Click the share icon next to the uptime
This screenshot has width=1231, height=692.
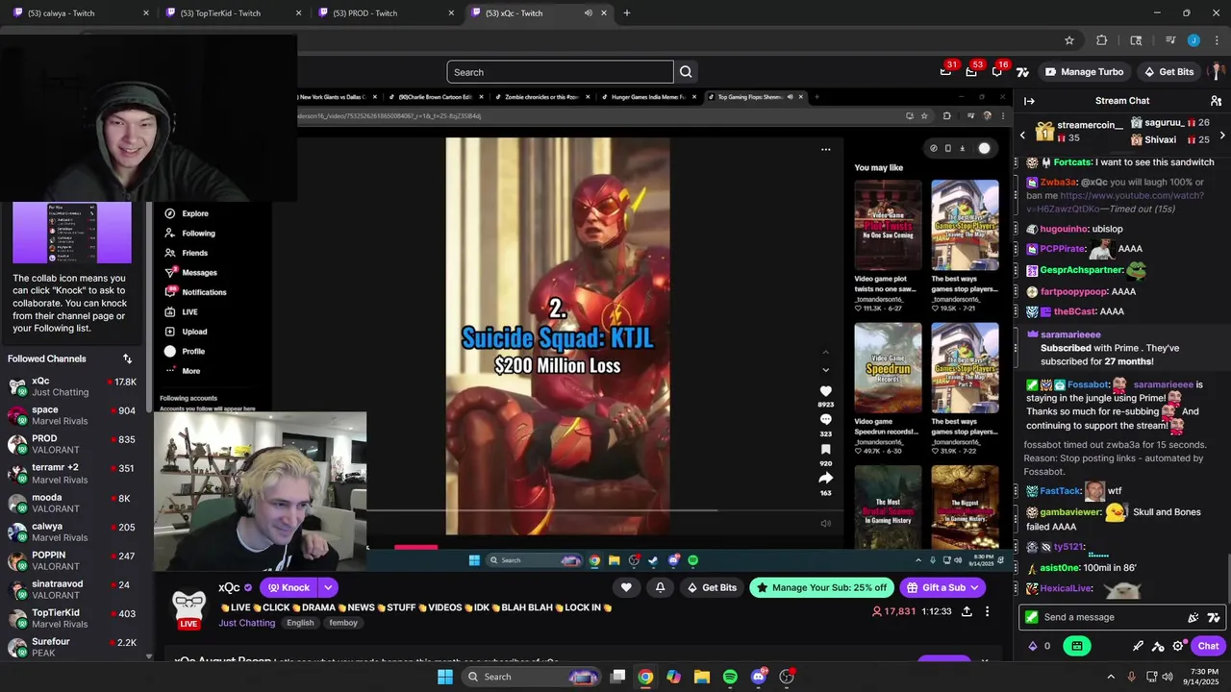(967, 611)
